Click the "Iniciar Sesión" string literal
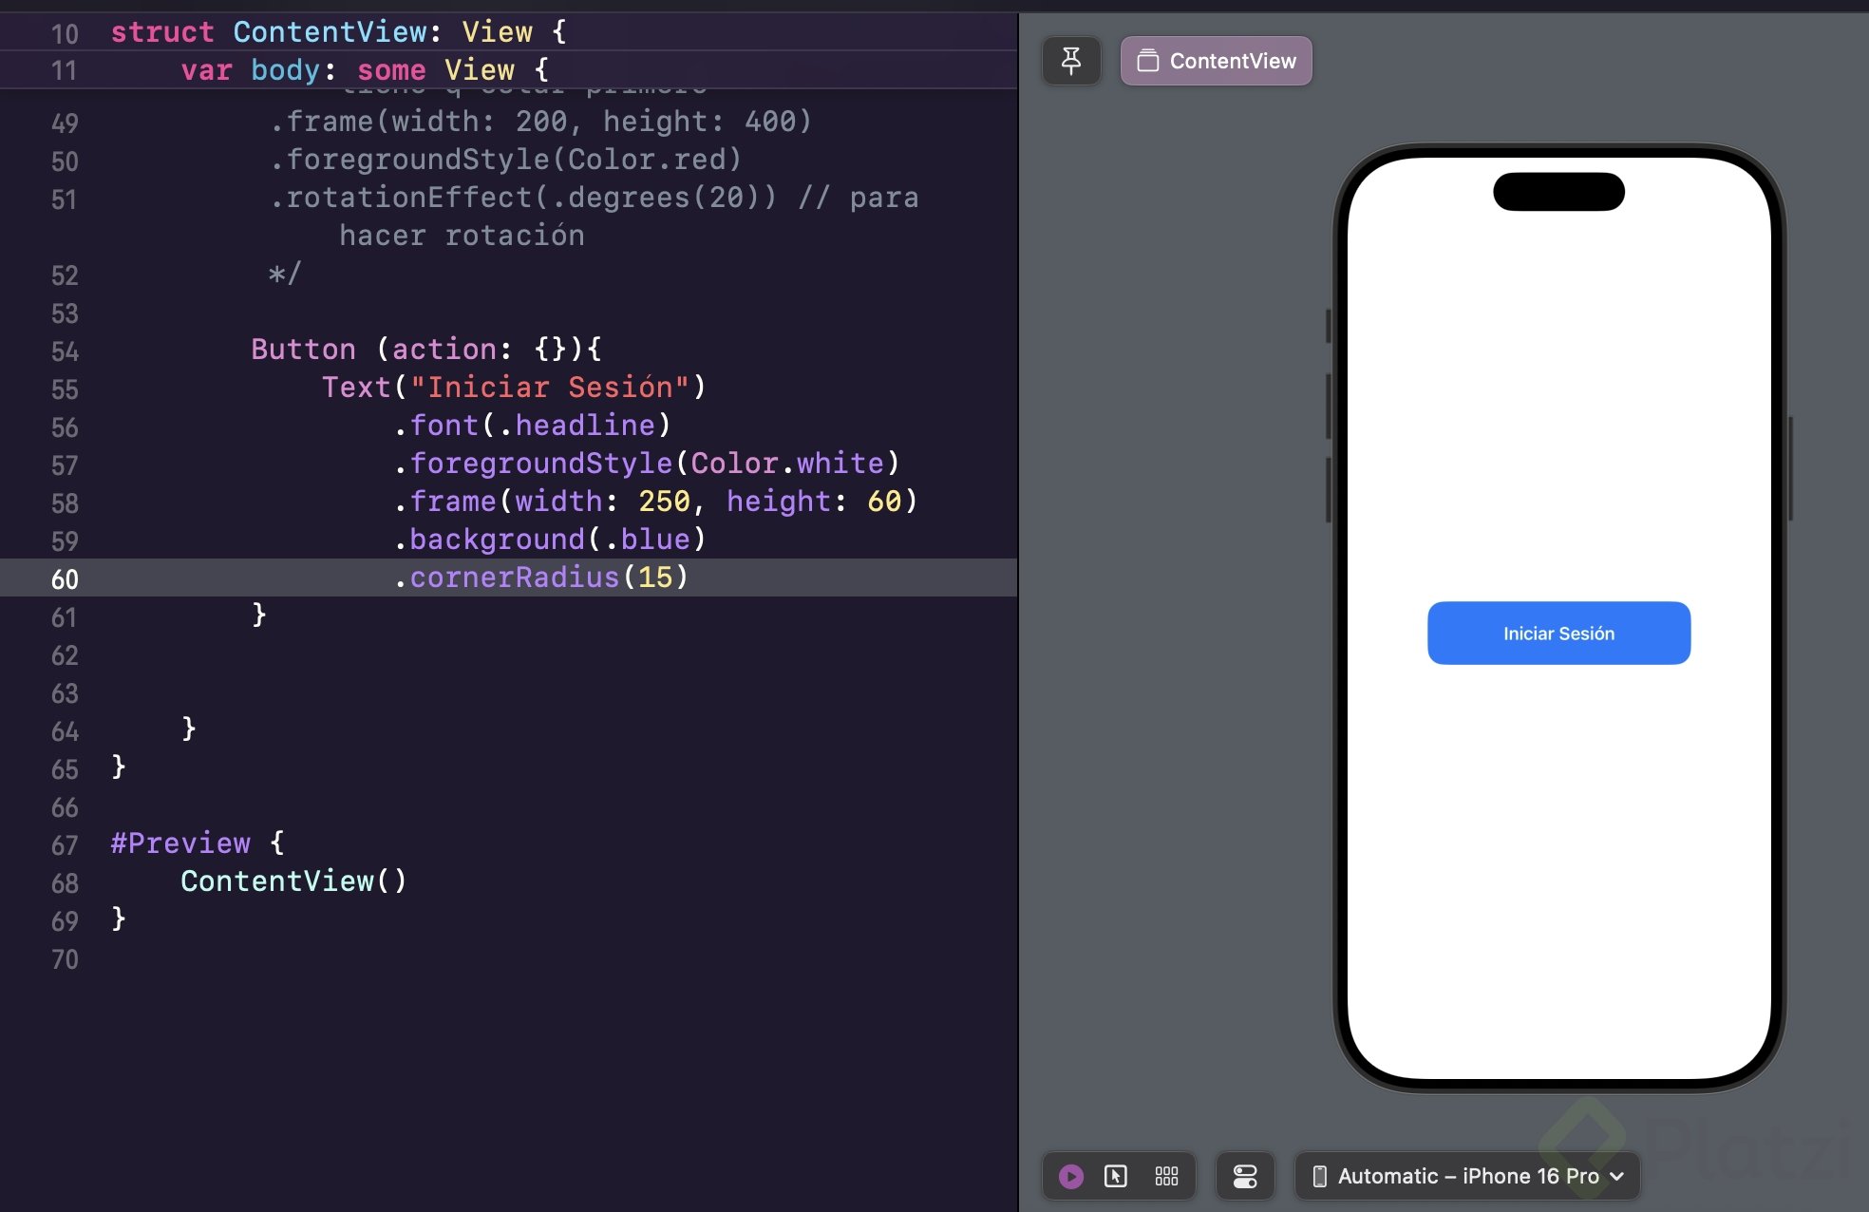 tap(550, 388)
